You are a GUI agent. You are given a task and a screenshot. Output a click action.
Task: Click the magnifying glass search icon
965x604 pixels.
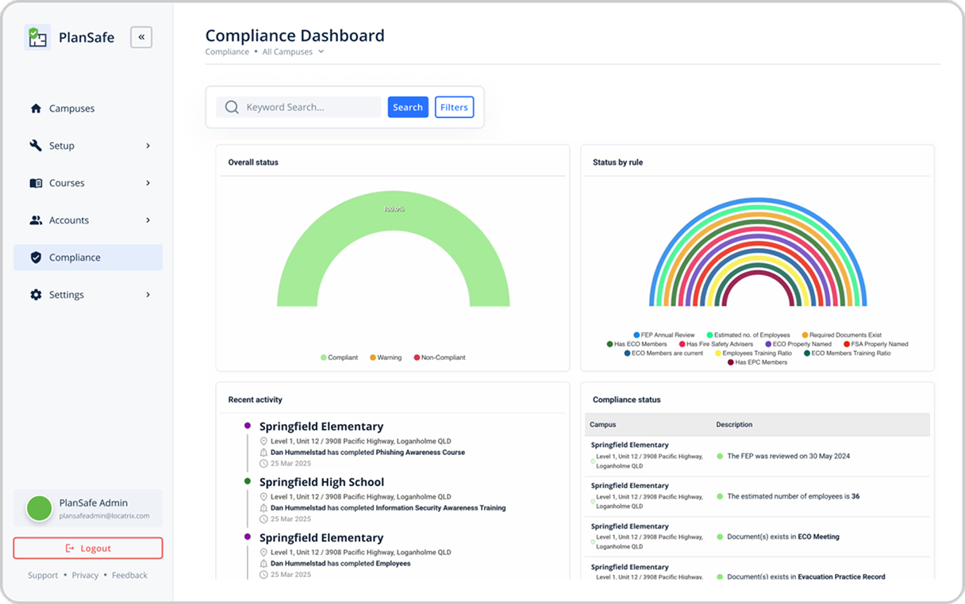232,106
